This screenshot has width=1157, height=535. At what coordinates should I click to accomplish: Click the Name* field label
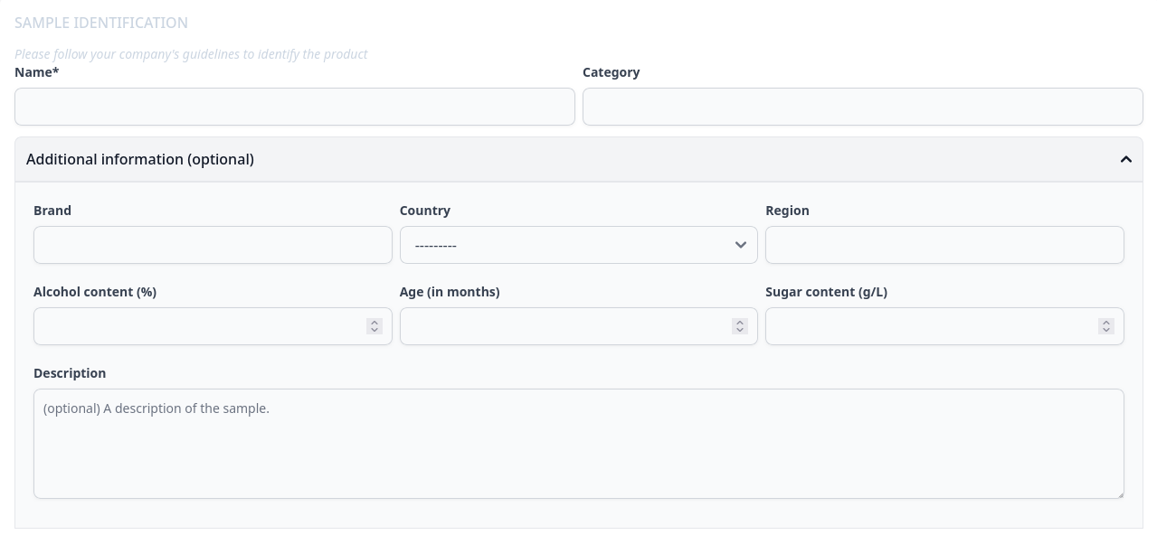pos(37,72)
